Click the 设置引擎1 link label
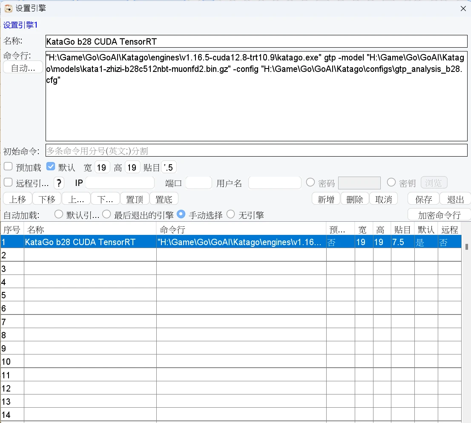The width and height of the screenshot is (471, 423). click(x=20, y=25)
